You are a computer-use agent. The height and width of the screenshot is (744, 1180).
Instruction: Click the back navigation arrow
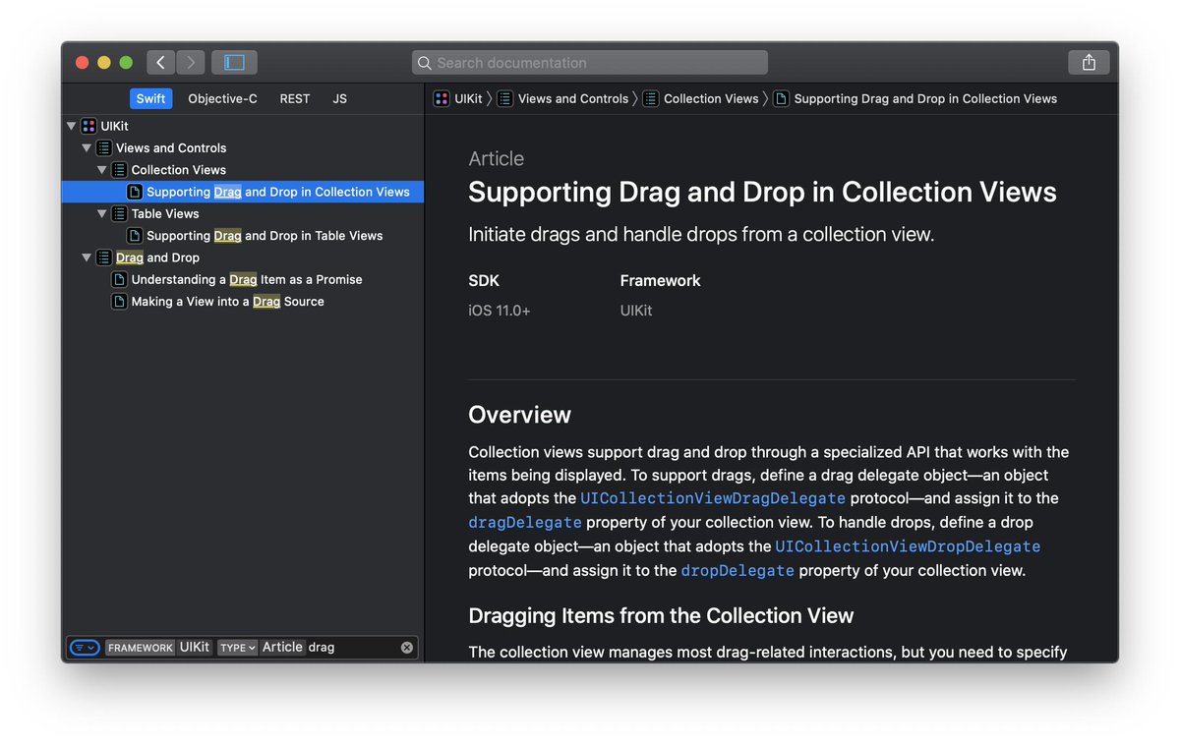[x=160, y=62]
